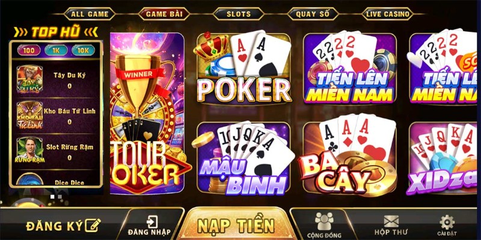Switch to the Live Casino tab

(388, 14)
